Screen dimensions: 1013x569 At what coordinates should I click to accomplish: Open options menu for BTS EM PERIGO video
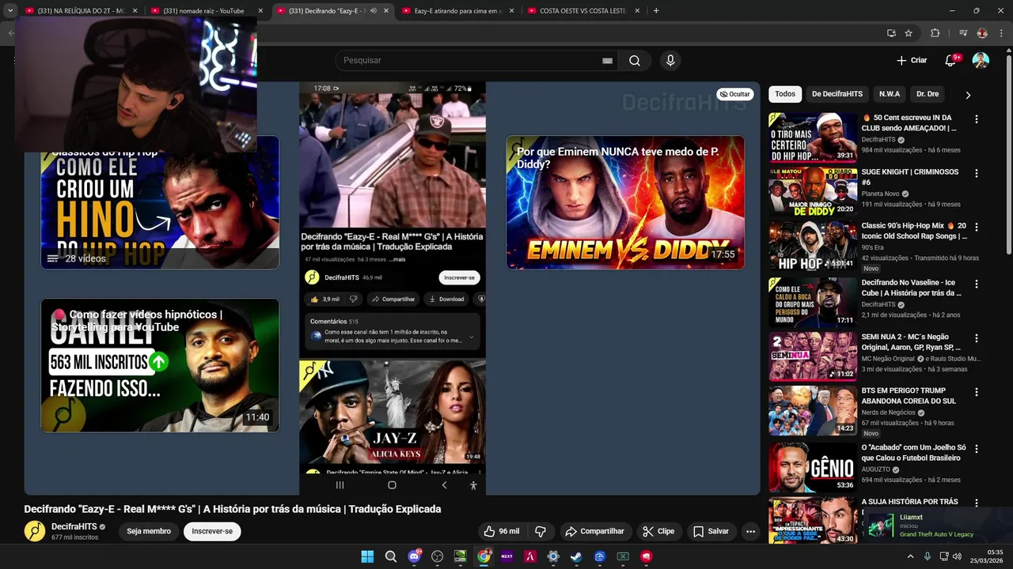click(x=977, y=392)
